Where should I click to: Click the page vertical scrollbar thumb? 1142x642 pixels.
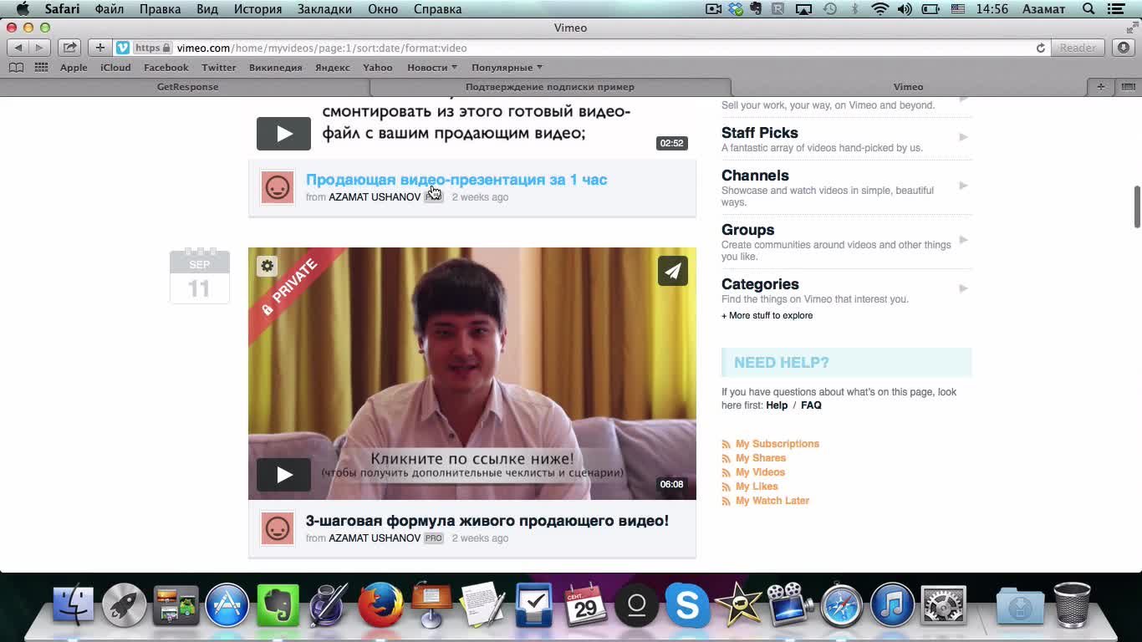pos(1136,206)
